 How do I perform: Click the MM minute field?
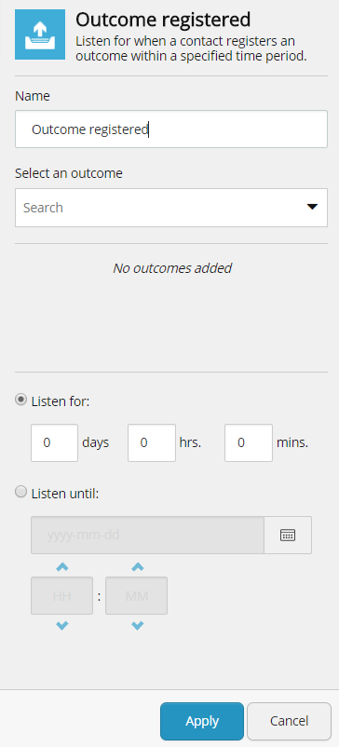coord(136,595)
